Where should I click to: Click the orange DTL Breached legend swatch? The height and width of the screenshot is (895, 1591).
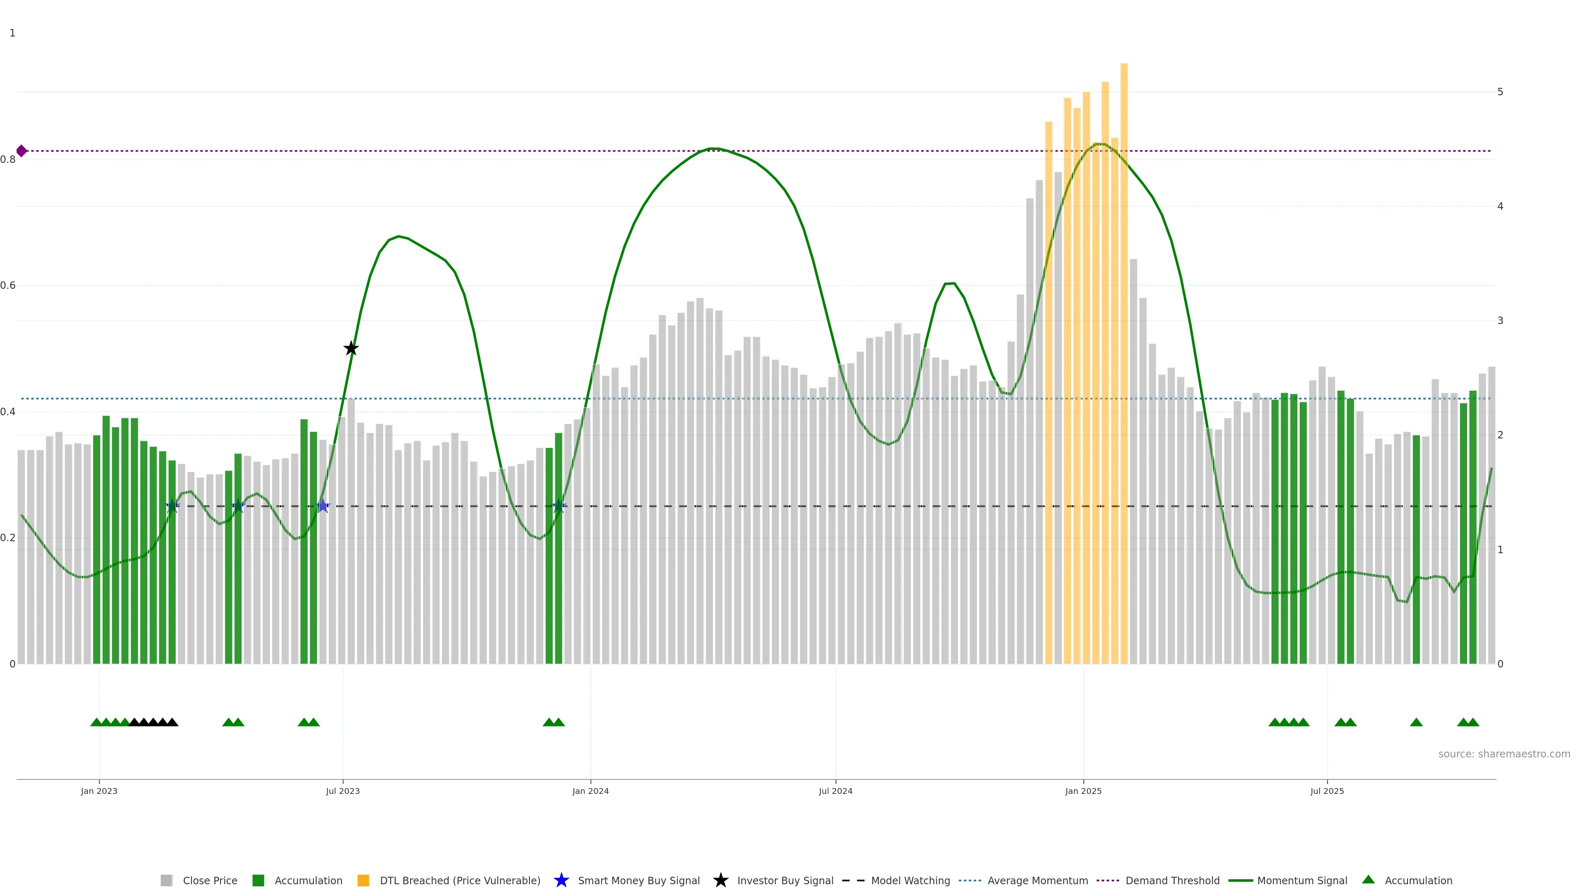363,881
